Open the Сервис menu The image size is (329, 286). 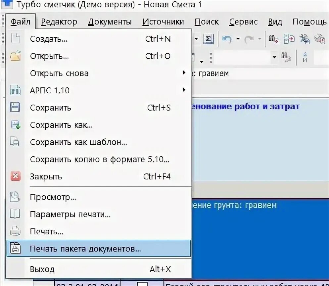point(243,22)
